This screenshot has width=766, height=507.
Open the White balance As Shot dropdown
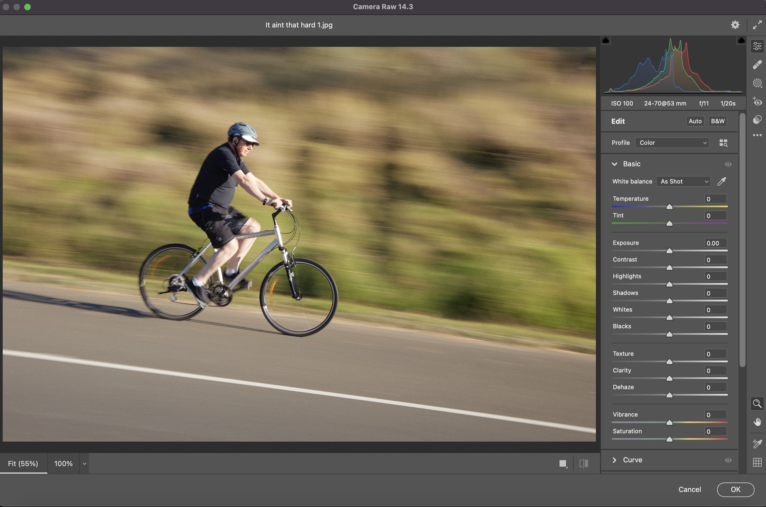tap(684, 181)
